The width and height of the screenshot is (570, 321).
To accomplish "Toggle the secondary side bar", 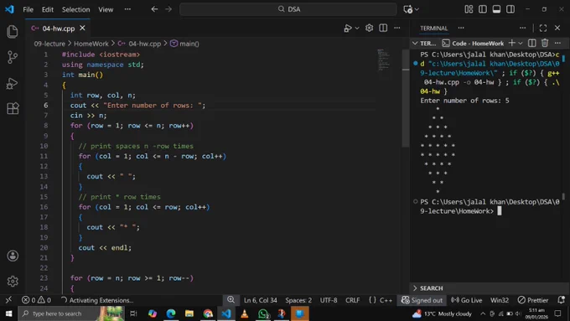I will pyautogui.click(x=510, y=9).
